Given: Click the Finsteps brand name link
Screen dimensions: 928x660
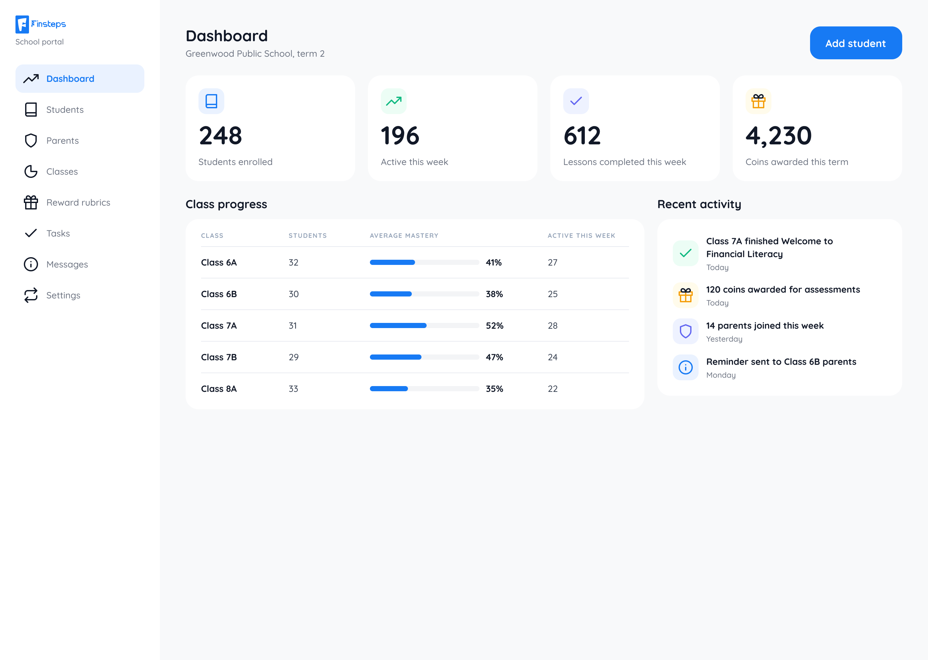Looking at the screenshot, I should [48, 24].
